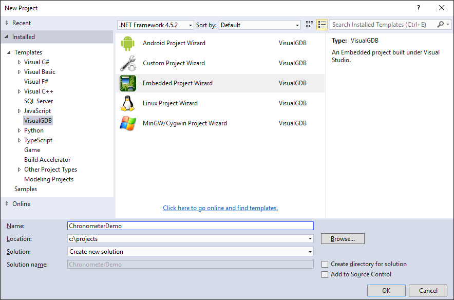The image size is (454, 300).
Task: Expand the Visual Basic node
Action: click(20, 72)
